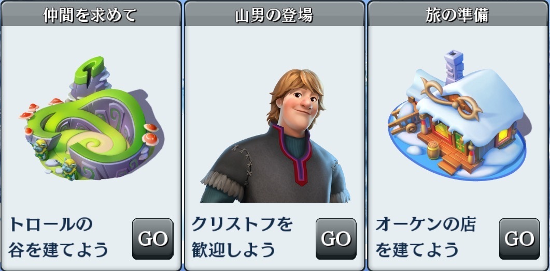Screen dimensions: 550x271
Task: Click the wooden barrel outside Oaken's shop
Action: click(434, 150)
